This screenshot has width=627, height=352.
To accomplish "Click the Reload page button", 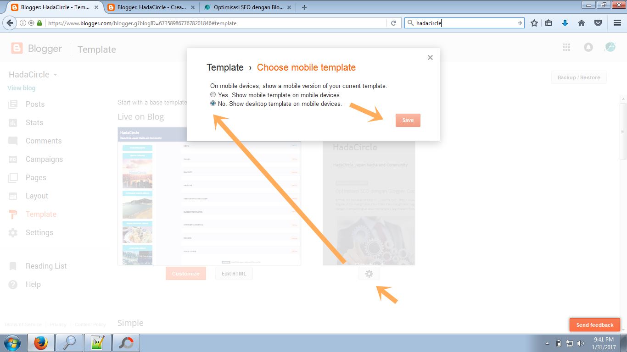I will (x=393, y=23).
